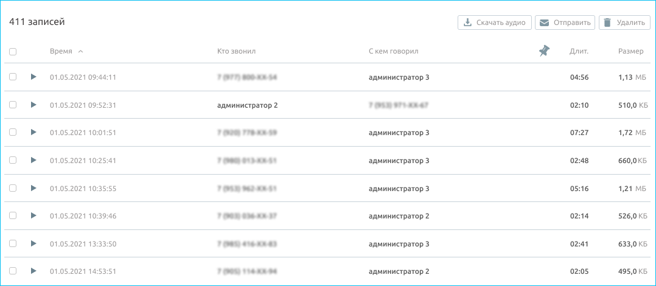Viewport: 656px width, 286px height.
Task: Sort by the Время column arrow
Action: click(x=80, y=52)
